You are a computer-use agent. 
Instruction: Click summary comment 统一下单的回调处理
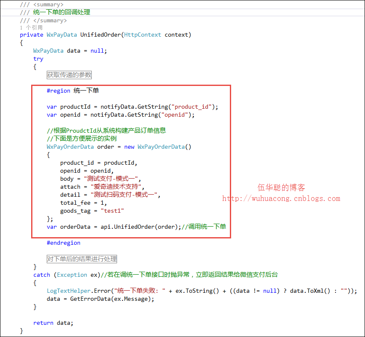(x=62, y=12)
